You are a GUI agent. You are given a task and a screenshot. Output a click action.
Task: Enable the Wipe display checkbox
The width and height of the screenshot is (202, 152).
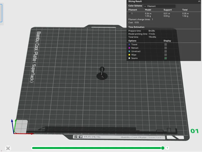click(166, 55)
